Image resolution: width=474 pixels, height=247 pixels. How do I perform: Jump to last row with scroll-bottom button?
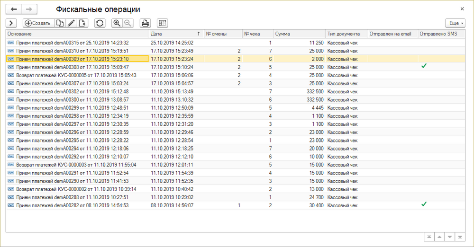(460, 236)
